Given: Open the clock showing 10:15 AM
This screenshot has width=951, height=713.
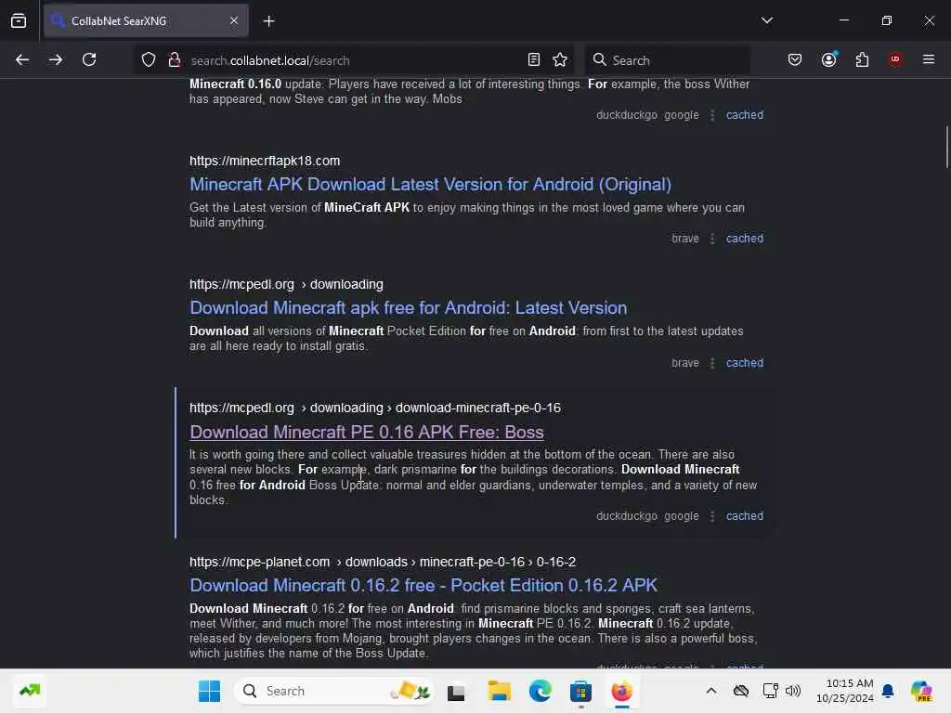Looking at the screenshot, I should coord(845,691).
